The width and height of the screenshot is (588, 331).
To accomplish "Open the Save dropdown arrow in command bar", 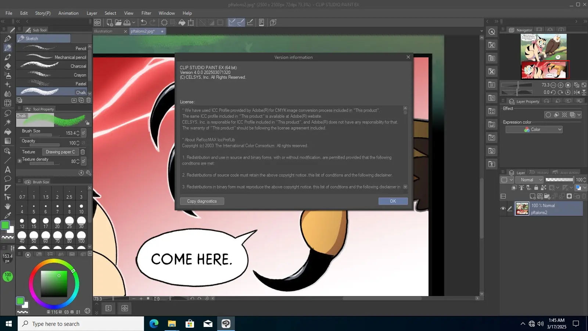I will pos(134,22).
